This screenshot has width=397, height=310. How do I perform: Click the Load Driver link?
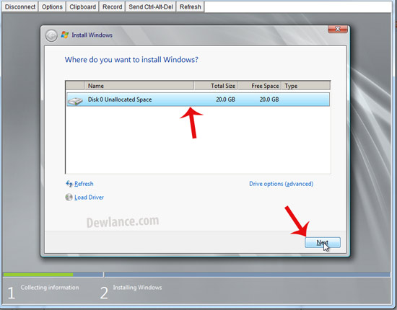point(89,198)
